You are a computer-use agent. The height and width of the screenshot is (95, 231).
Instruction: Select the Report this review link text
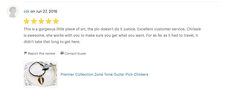[42, 54]
